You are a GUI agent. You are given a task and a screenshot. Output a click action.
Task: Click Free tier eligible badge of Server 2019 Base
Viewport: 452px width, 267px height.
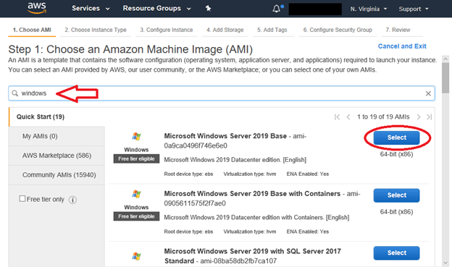coord(136,158)
